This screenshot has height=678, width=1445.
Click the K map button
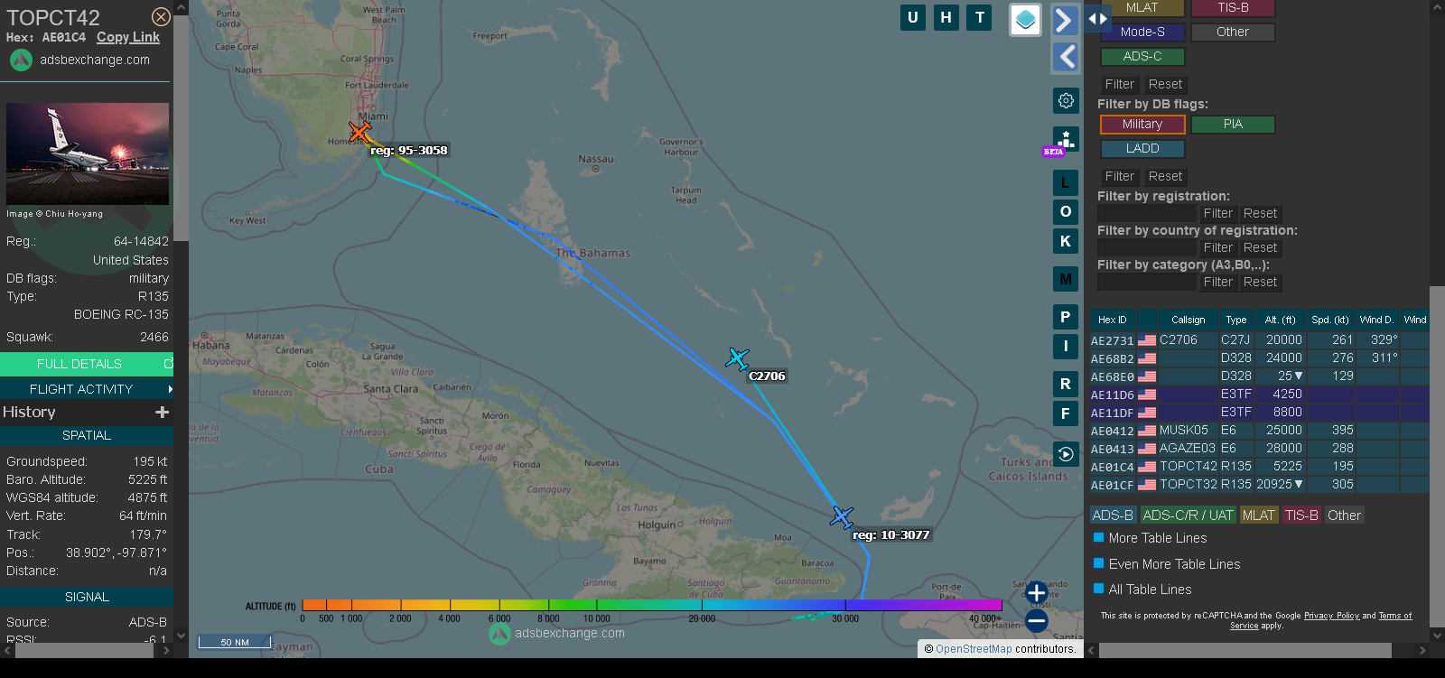[x=1066, y=241]
